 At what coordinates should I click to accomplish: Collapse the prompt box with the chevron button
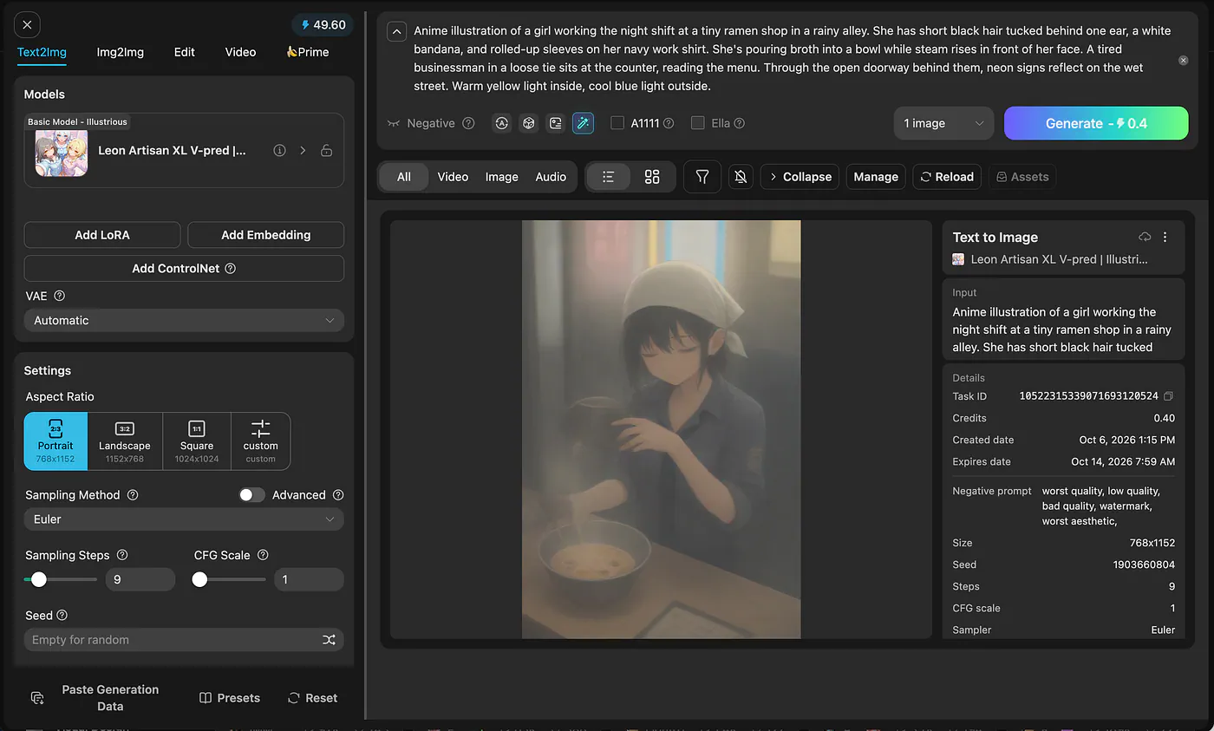pyautogui.click(x=396, y=32)
